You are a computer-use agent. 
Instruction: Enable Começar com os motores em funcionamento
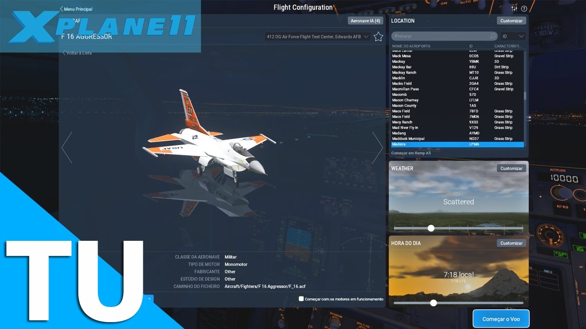(301, 299)
